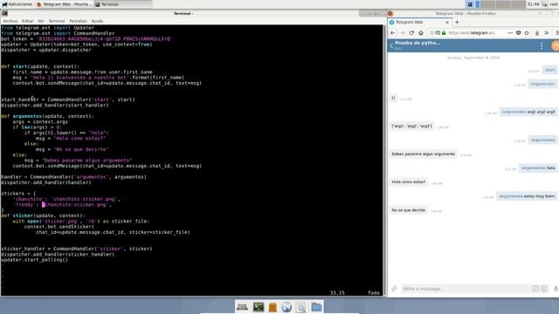Click the Write a message field

point(466,289)
